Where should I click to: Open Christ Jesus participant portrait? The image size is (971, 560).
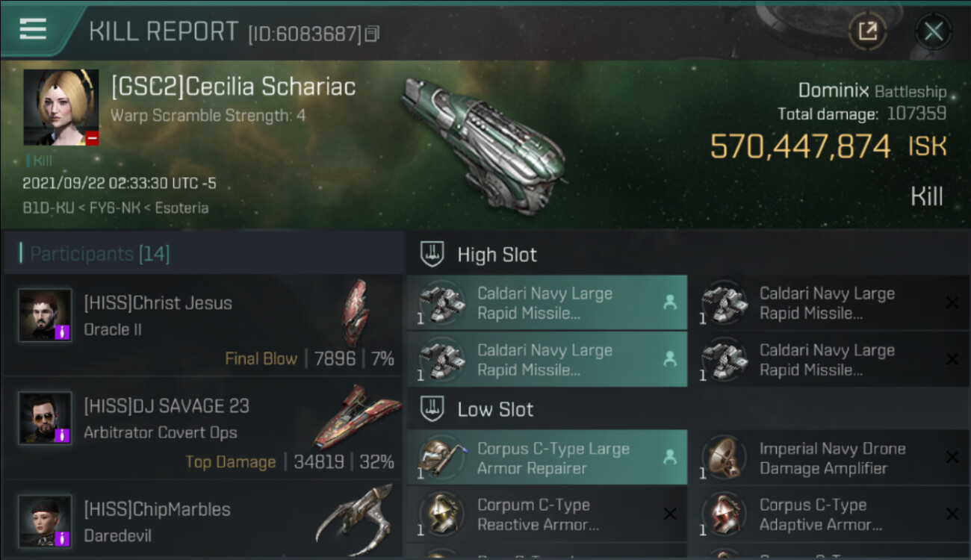click(46, 315)
